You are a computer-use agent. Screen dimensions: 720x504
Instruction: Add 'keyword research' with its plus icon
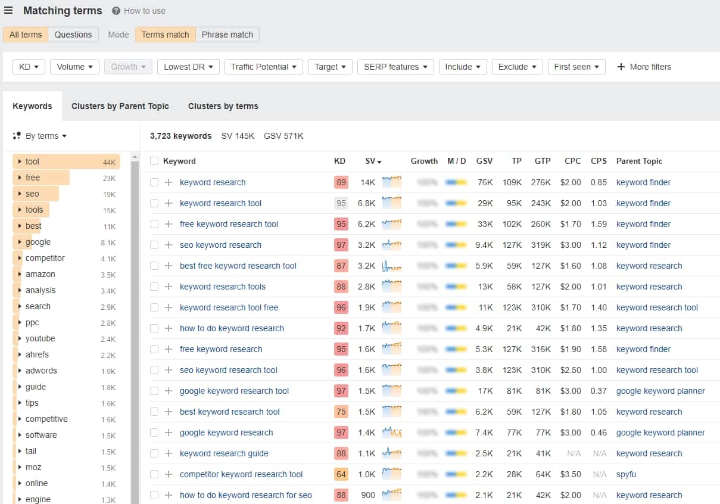click(x=169, y=182)
